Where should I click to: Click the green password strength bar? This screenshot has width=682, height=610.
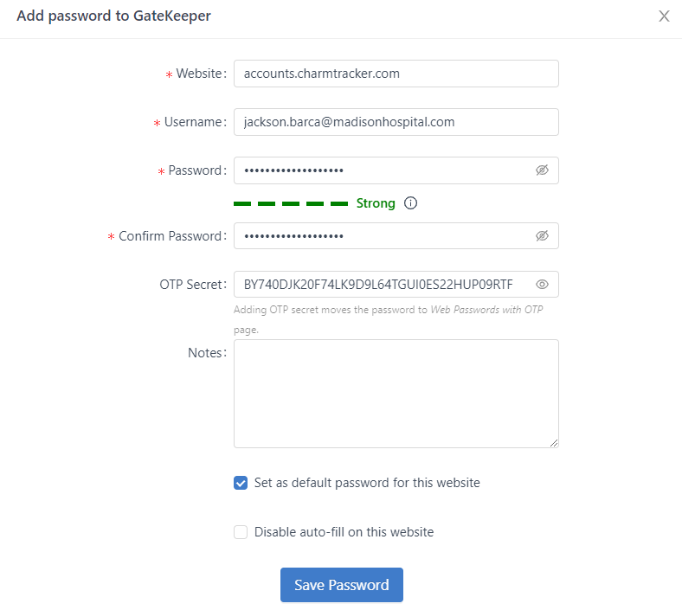pyautogui.click(x=291, y=203)
